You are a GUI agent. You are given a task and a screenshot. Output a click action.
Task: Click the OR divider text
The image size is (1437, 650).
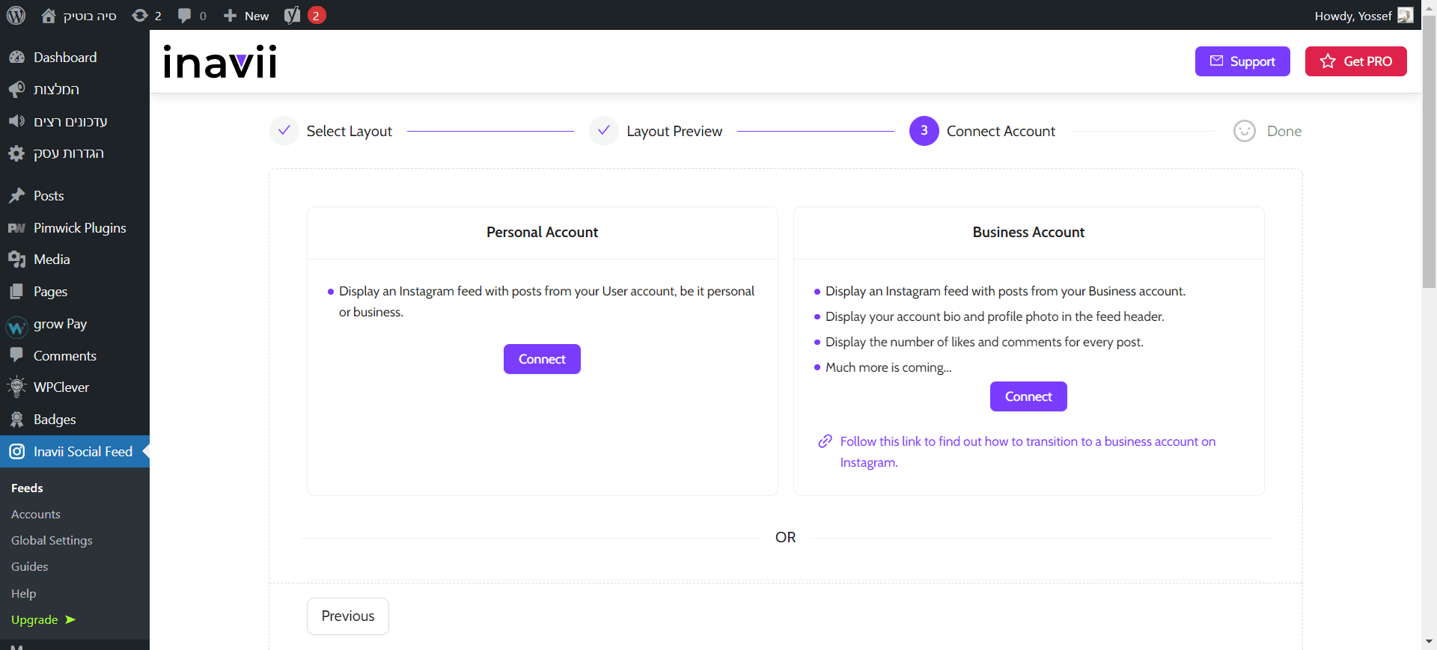point(785,537)
